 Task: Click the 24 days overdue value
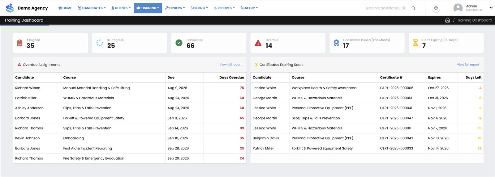(242, 158)
